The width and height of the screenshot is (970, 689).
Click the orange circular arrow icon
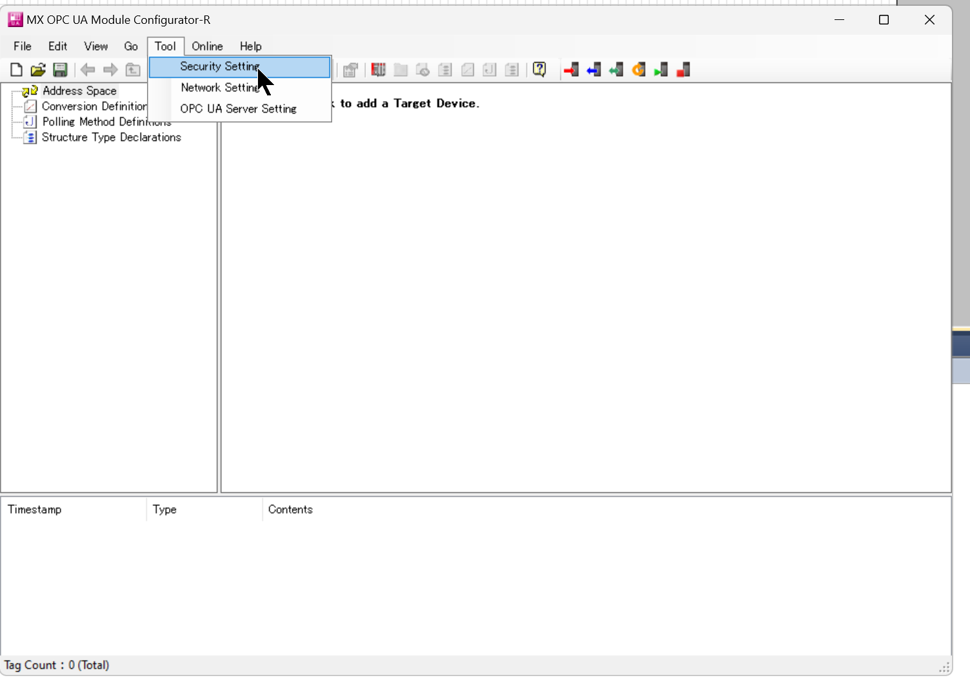[x=638, y=70]
